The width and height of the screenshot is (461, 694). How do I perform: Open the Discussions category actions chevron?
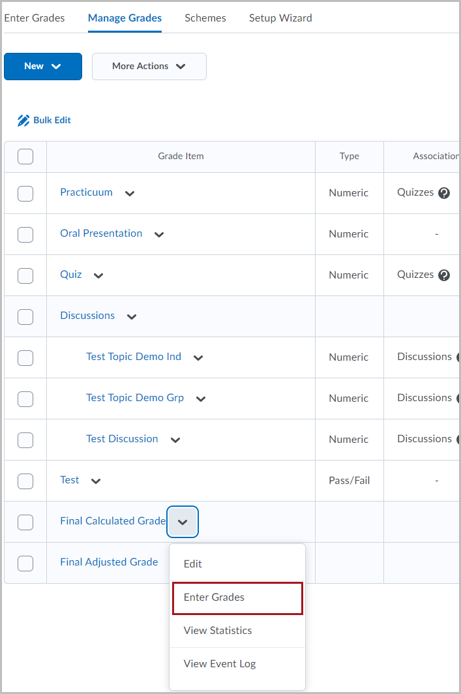(x=132, y=317)
